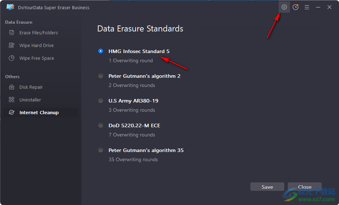Click the DoYourData app logo
Screen dimensions: 339x205
pos(10,7)
